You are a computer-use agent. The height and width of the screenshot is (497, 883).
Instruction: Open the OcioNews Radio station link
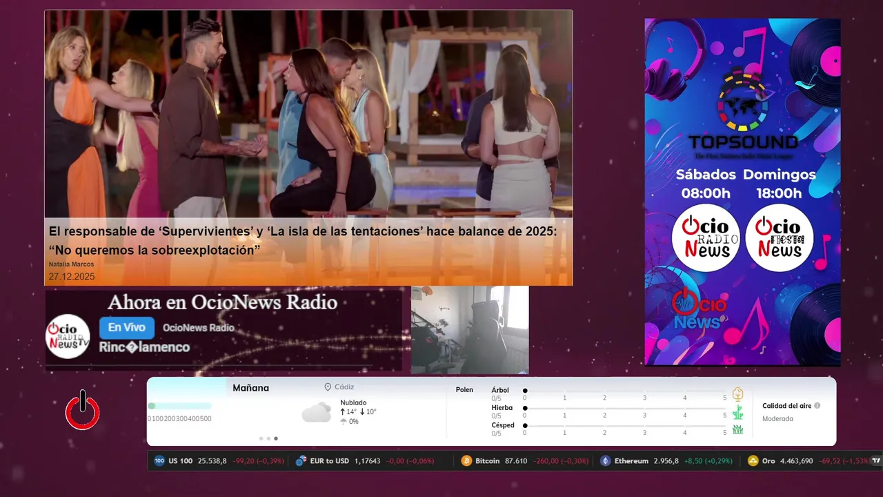coord(199,328)
